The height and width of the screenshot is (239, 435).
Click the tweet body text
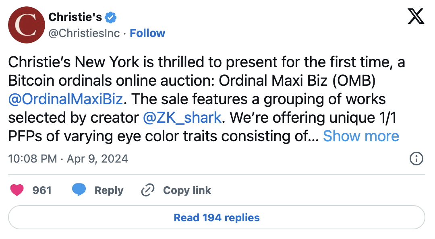pyautogui.click(x=201, y=80)
